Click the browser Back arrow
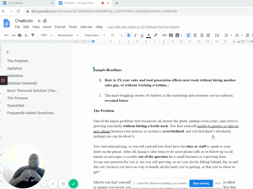This screenshot has height=189, width=253. point(3,11)
